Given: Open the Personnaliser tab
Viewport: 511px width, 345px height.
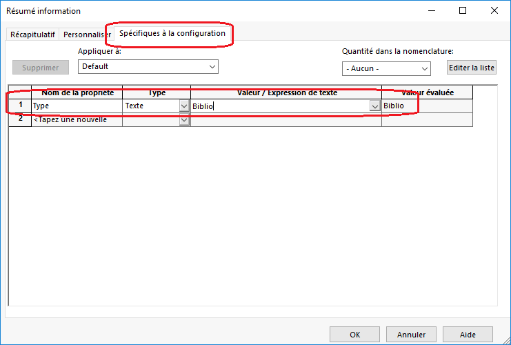Looking at the screenshot, I should 86,34.
